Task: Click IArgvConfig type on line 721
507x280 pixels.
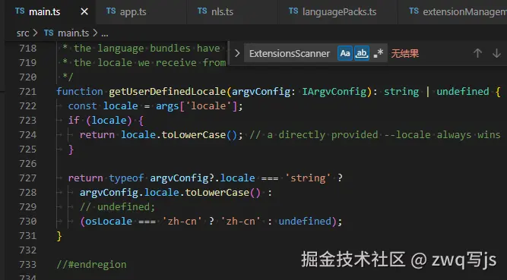Action: (x=334, y=92)
